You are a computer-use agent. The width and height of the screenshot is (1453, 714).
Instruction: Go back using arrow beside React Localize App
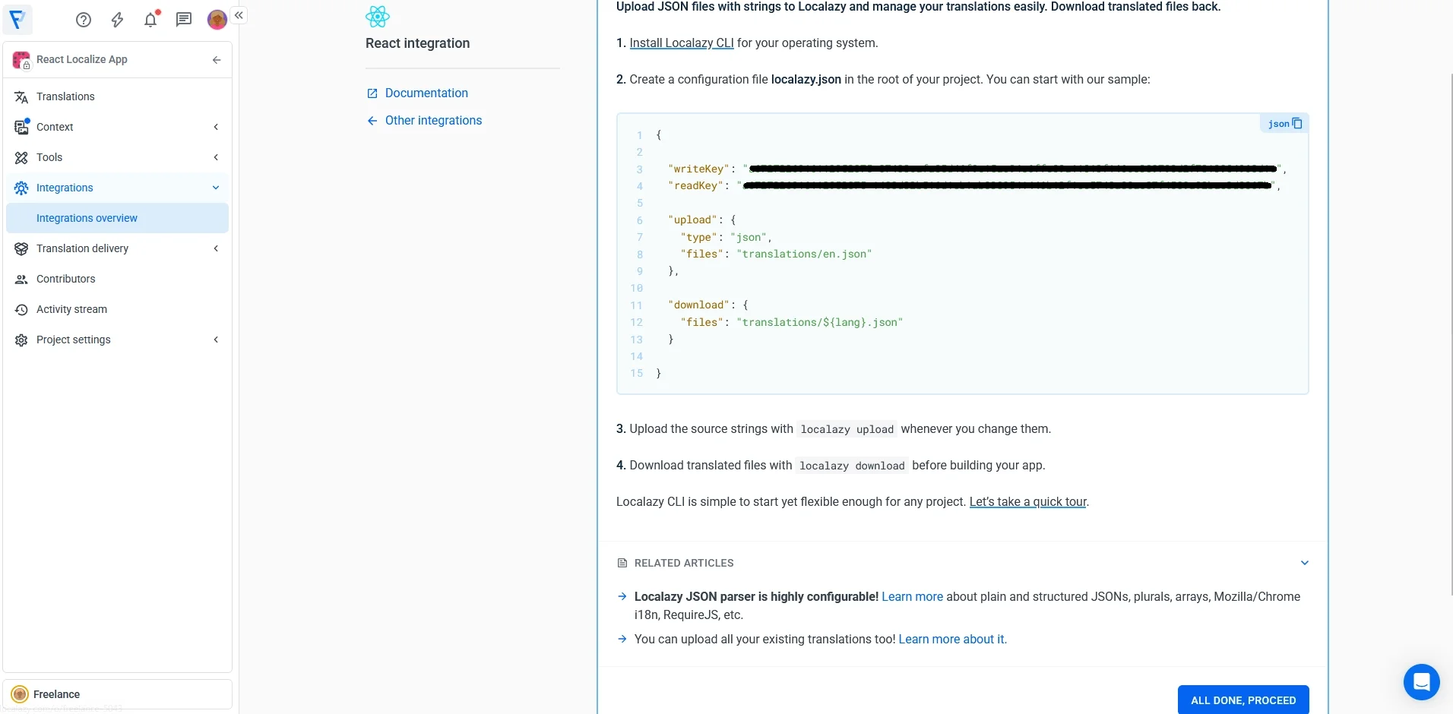[217, 60]
